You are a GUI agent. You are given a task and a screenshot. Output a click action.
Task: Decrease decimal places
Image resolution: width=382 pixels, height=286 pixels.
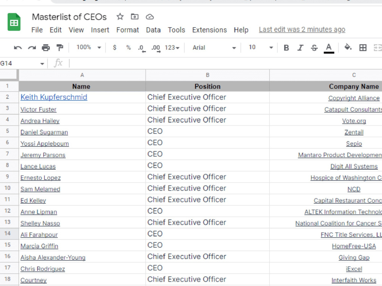[x=142, y=48]
